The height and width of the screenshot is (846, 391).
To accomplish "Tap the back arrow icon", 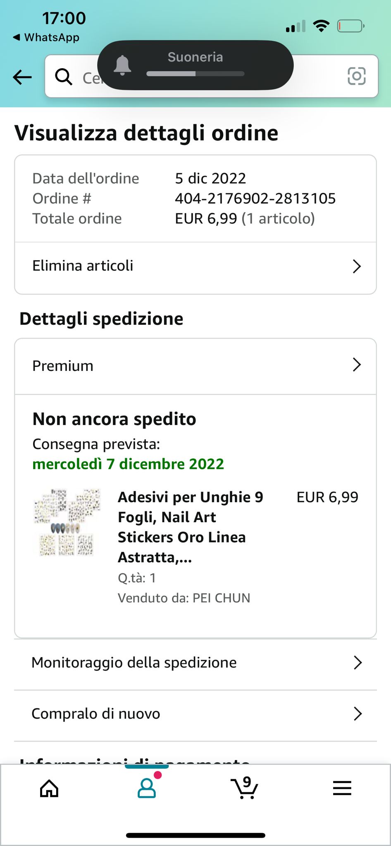I will coord(22,77).
